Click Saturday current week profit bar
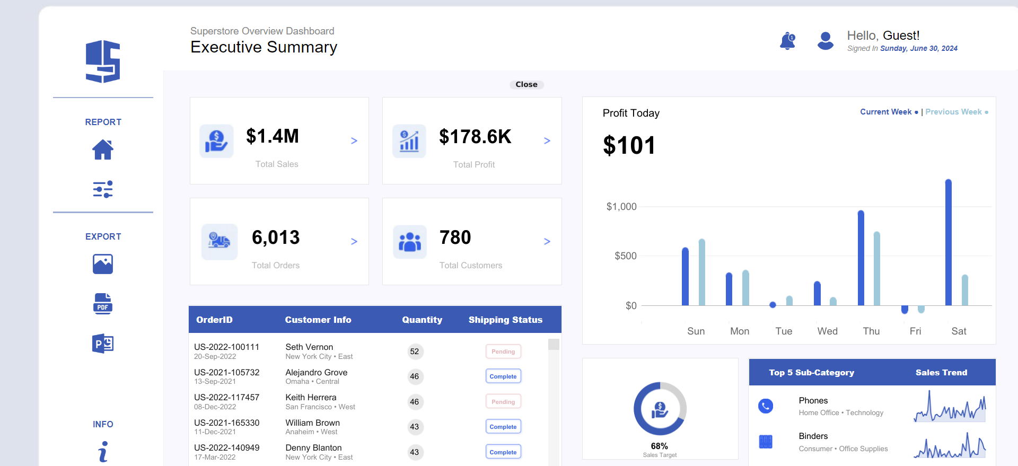The image size is (1018, 466). (949, 242)
